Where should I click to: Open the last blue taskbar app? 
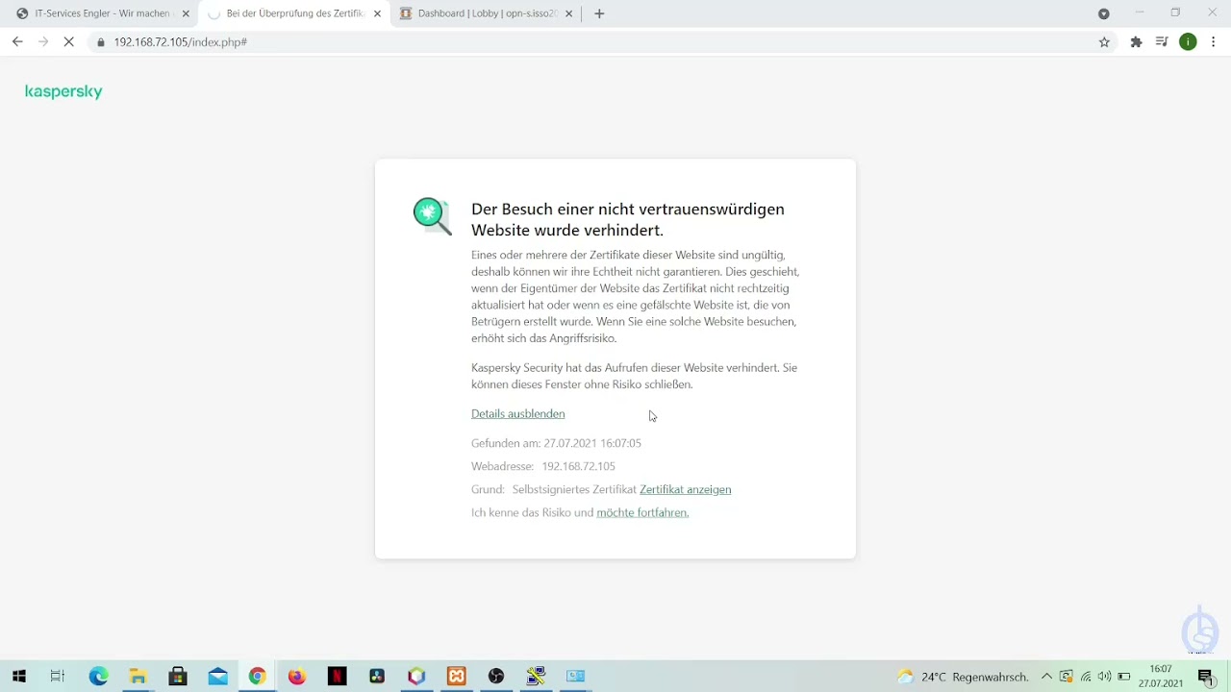[x=576, y=677]
